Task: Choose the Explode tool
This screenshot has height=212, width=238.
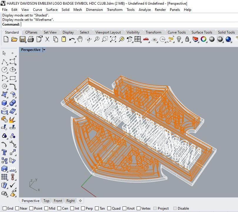Action: (x=12, y=120)
